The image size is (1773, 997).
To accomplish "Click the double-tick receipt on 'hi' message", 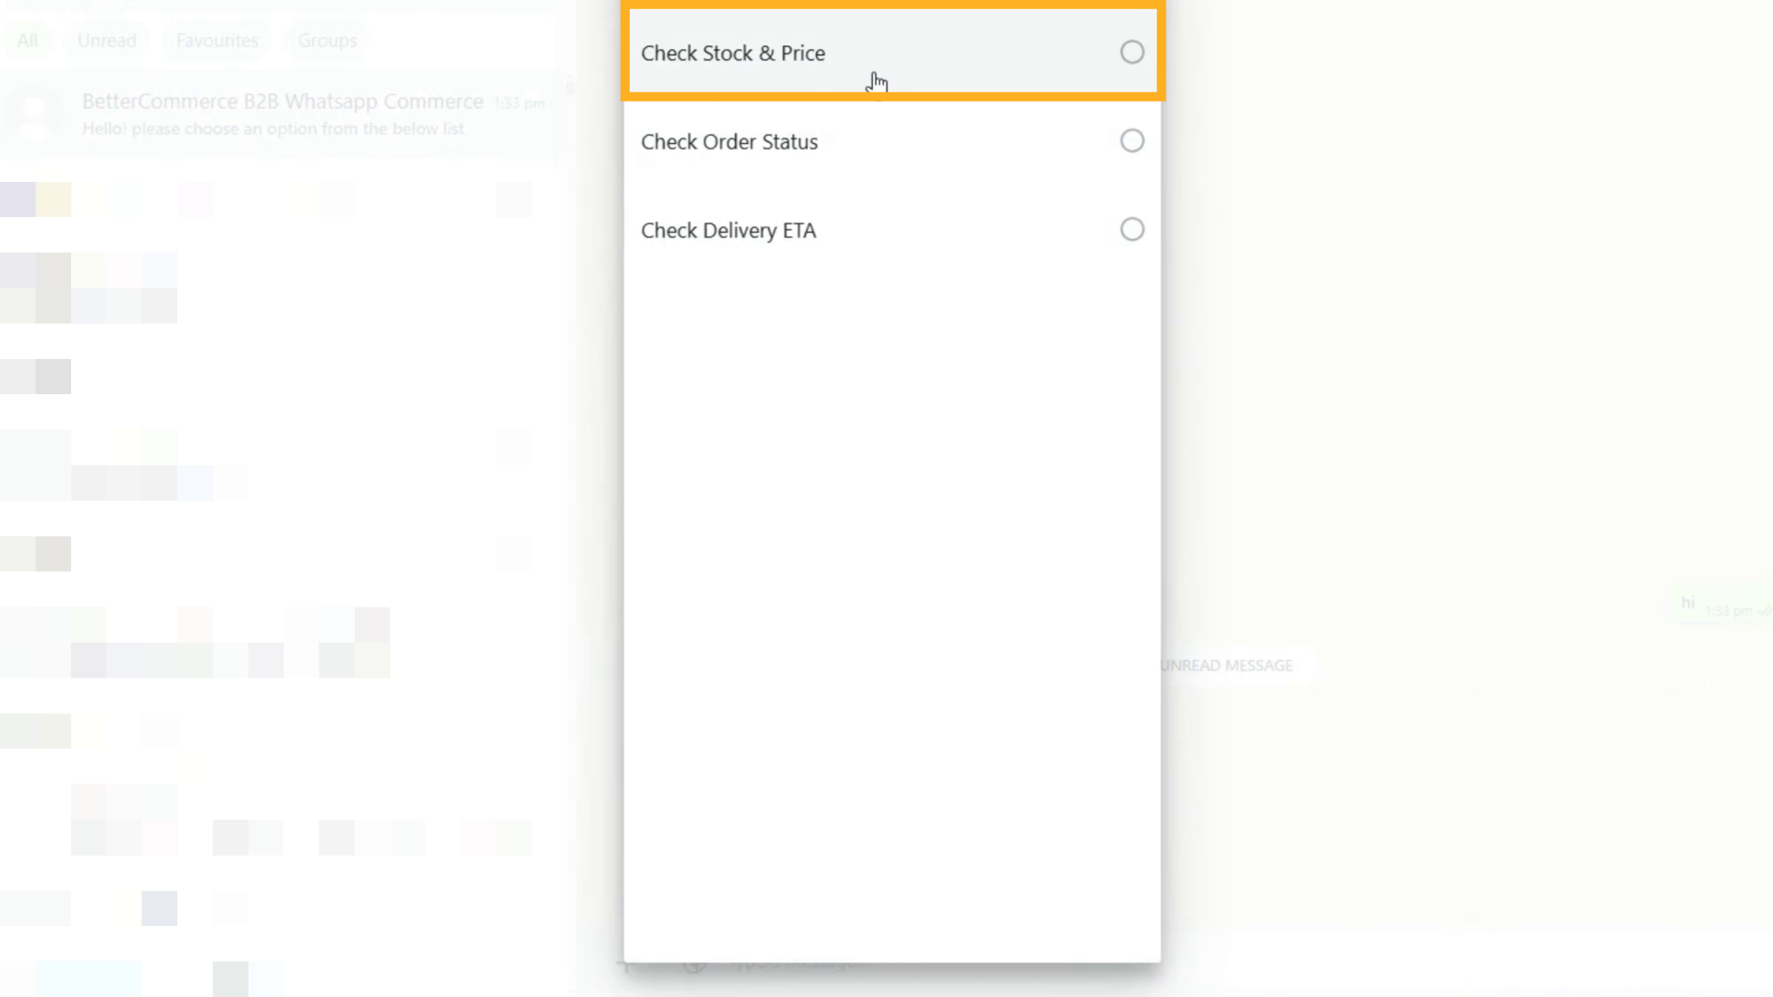I will point(1765,611).
